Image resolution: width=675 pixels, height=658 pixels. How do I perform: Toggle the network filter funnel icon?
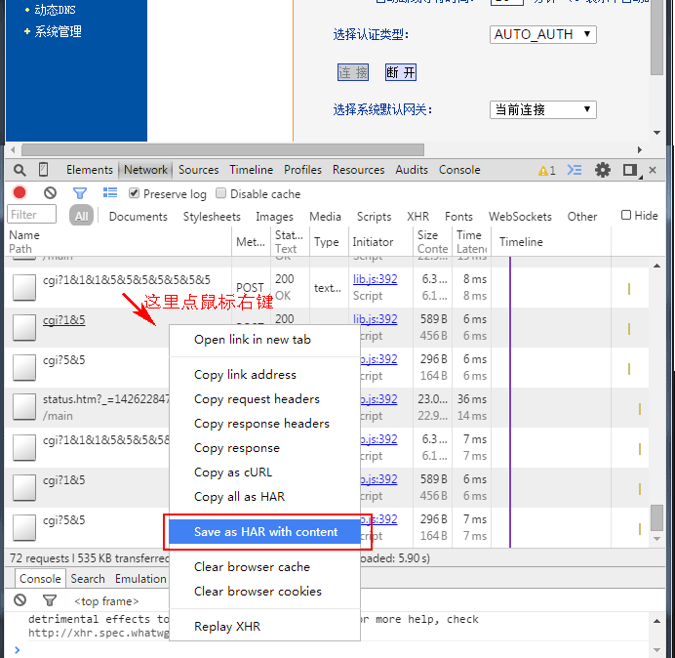coord(80,193)
